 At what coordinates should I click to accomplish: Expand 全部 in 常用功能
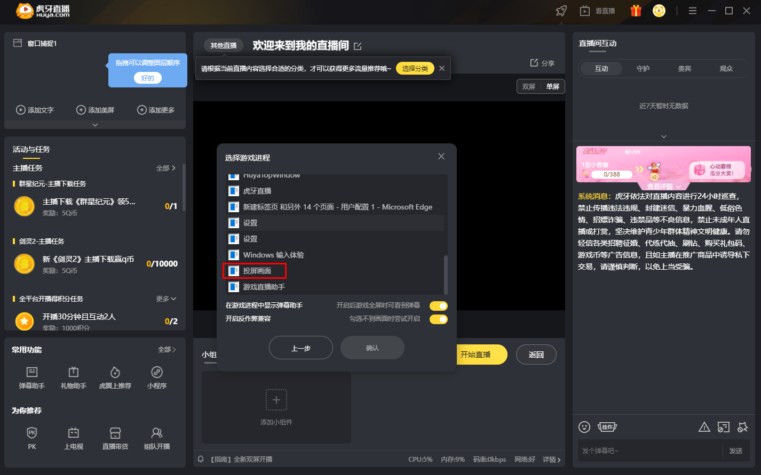[167, 350]
